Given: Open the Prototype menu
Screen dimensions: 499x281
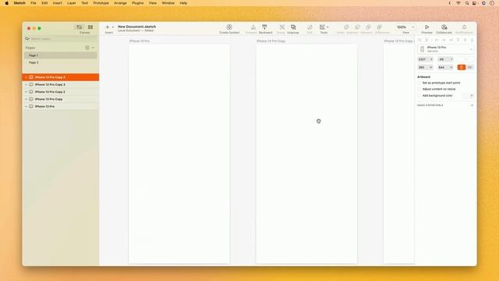Looking at the screenshot, I should point(101,3).
